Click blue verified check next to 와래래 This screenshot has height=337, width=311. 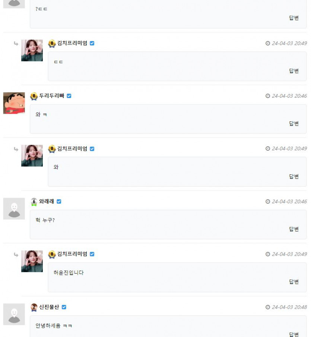tap(59, 201)
